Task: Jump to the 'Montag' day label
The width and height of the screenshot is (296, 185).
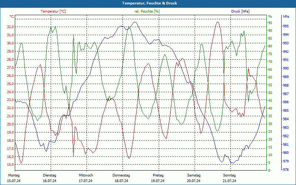Action: [x=14, y=175]
